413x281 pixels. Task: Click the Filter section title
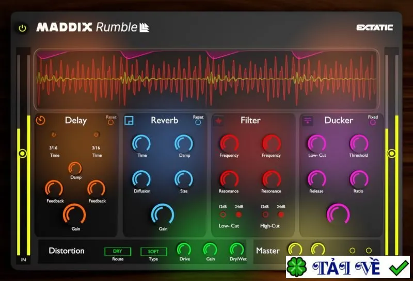pyautogui.click(x=250, y=120)
